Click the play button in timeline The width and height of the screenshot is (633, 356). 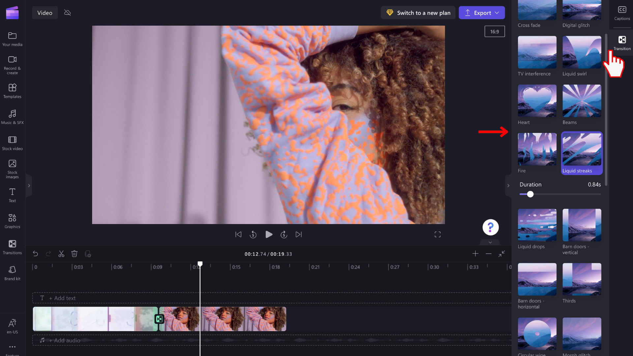(x=268, y=234)
